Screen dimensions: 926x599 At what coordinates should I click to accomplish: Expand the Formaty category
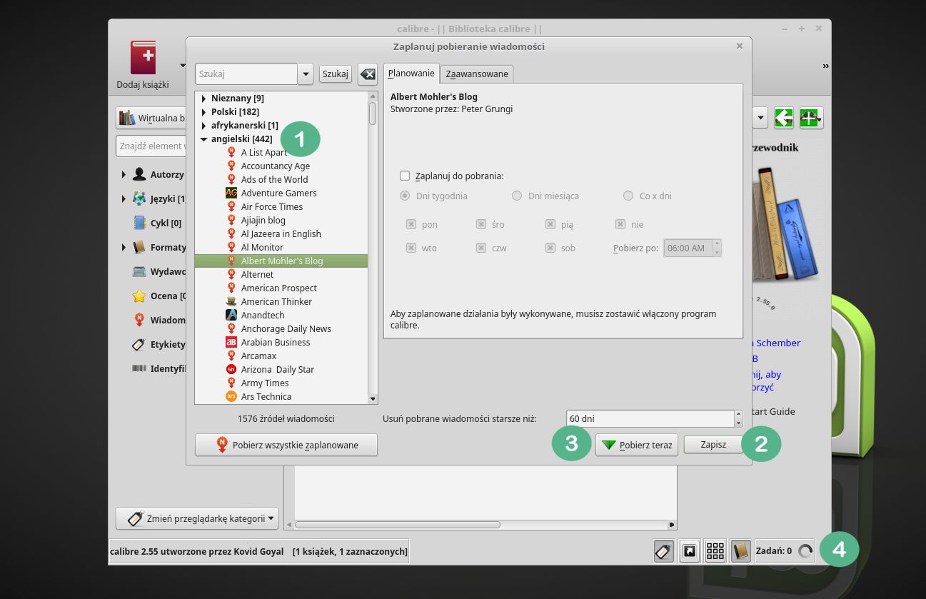click(x=124, y=247)
